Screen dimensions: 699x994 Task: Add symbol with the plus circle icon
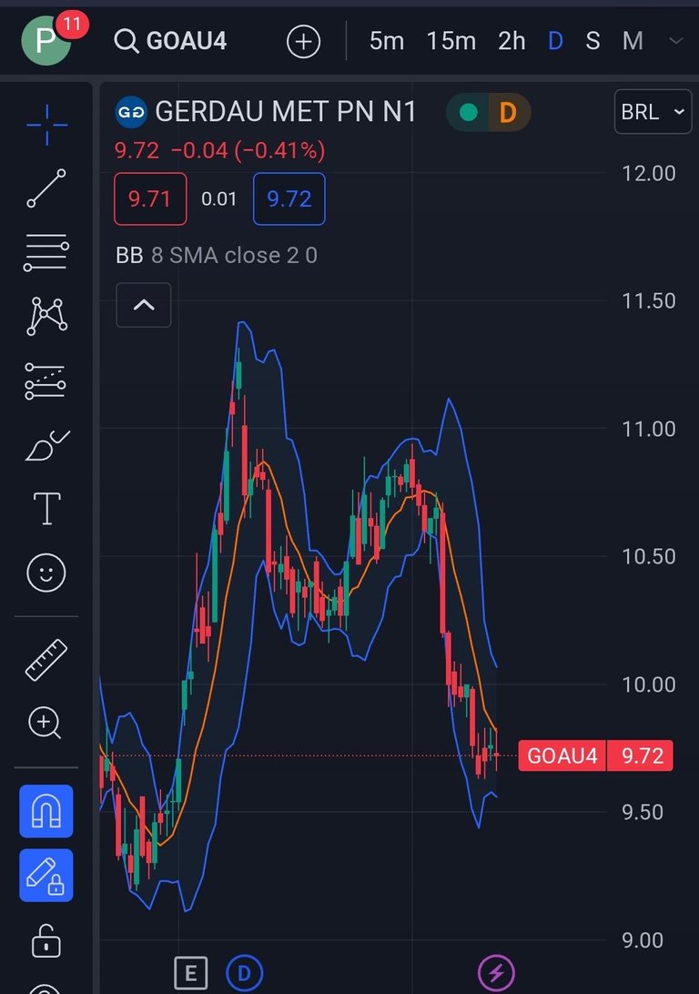tap(304, 42)
